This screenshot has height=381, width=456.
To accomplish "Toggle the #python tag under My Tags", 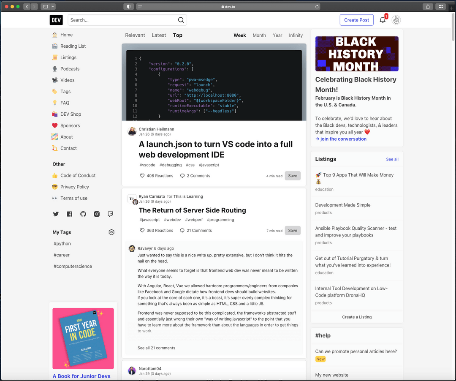I will [62, 243].
